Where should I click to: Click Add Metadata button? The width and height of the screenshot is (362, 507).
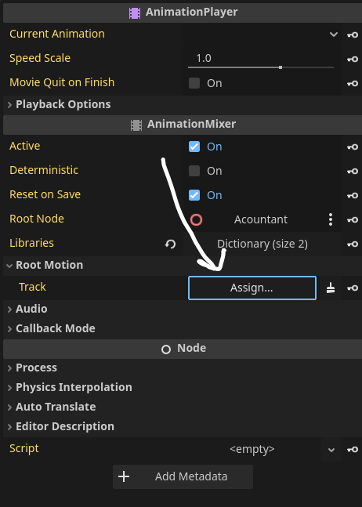(x=183, y=476)
